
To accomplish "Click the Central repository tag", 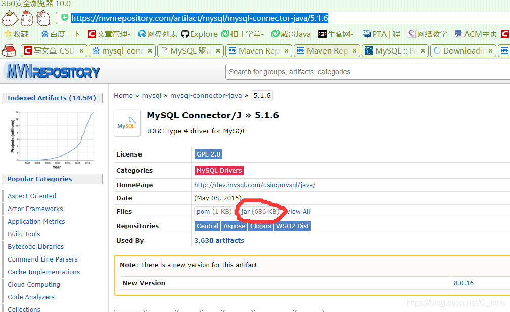I will coord(207,226).
